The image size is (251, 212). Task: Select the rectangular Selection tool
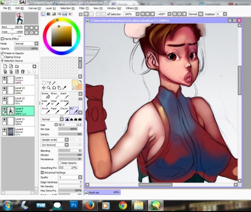(44, 82)
